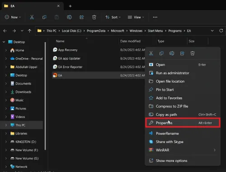Open the View dropdown

136,17
